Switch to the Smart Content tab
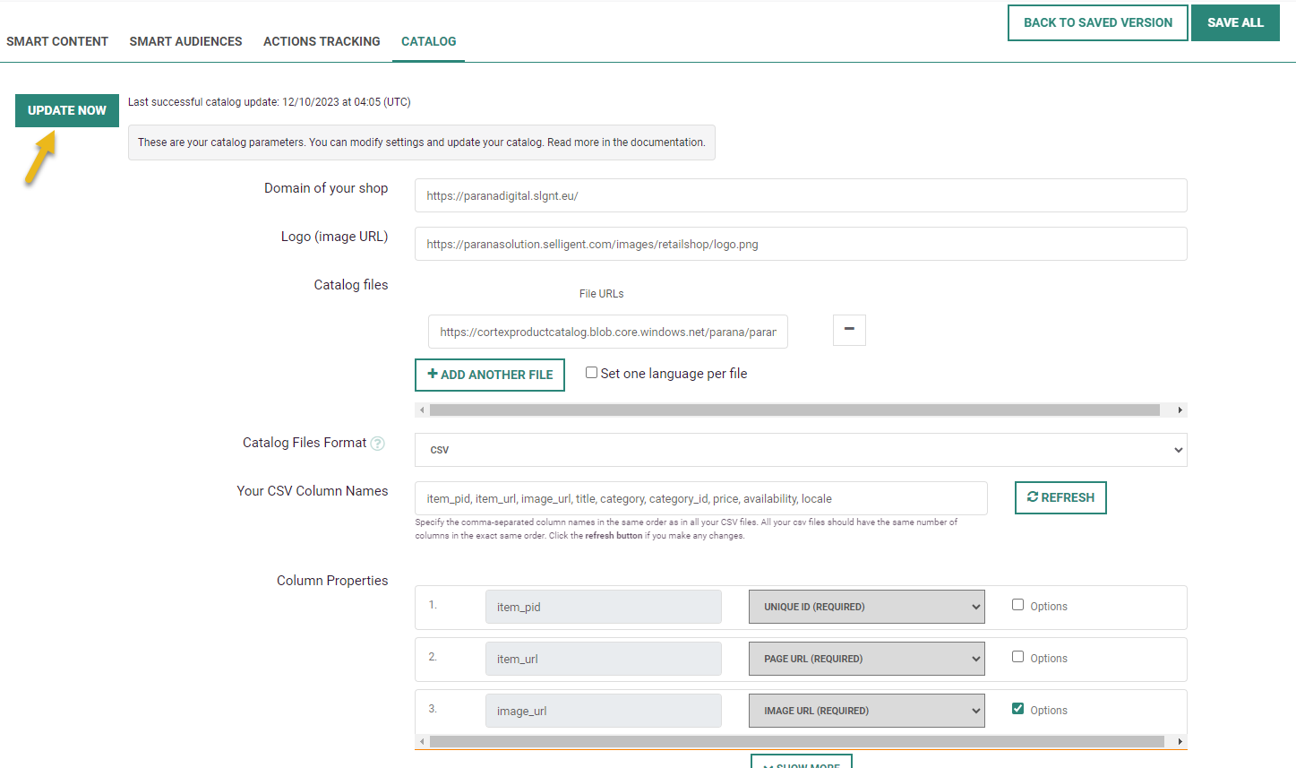The height and width of the screenshot is (768, 1296). click(x=57, y=41)
